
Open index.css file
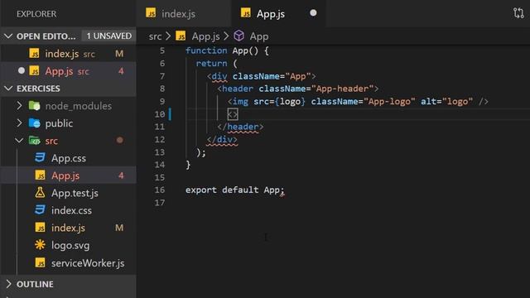click(x=71, y=210)
